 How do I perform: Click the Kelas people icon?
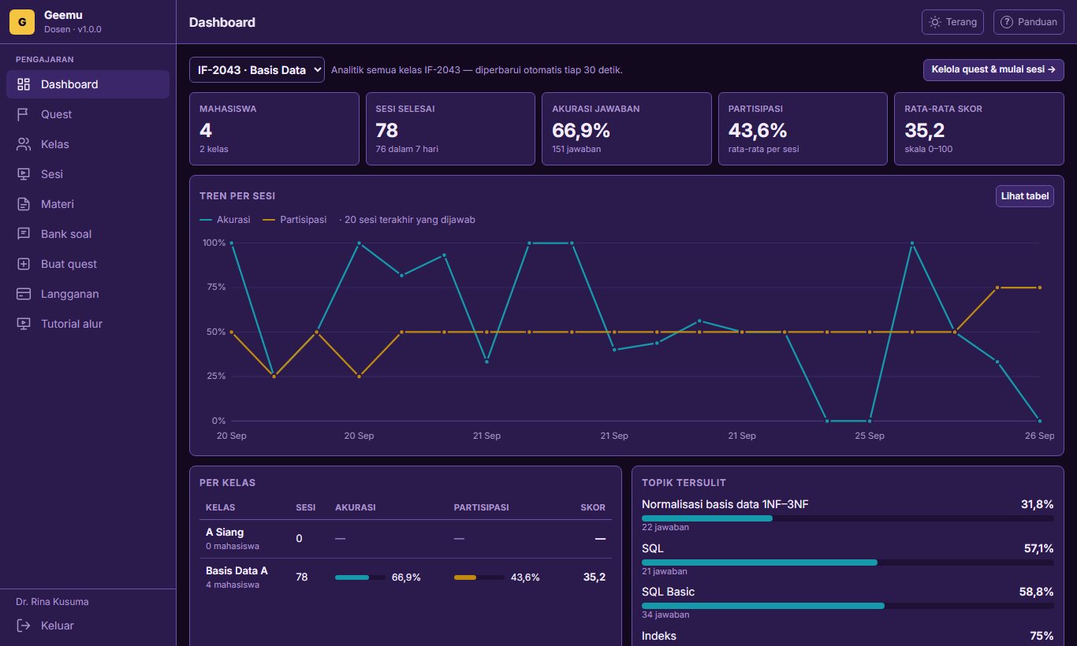24,144
